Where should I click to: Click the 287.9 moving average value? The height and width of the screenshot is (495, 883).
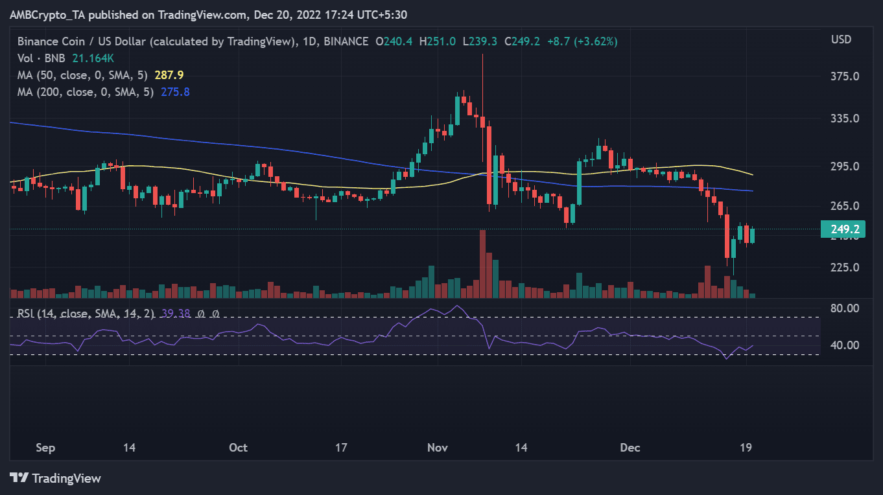(169, 75)
